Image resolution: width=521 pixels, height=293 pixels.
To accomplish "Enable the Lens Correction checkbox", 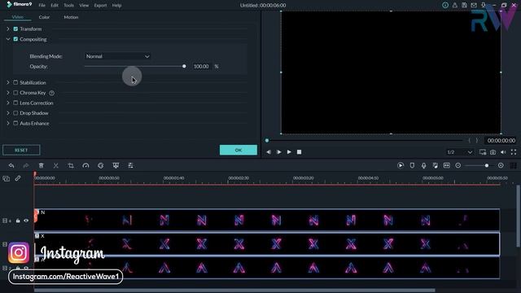I will pos(15,103).
